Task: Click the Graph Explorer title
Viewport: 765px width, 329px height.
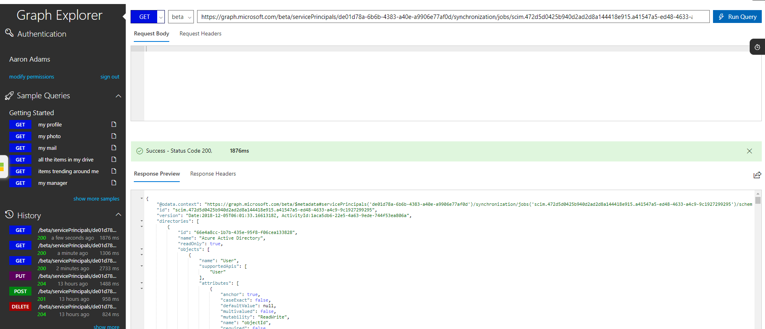Action: [x=60, y=15]
